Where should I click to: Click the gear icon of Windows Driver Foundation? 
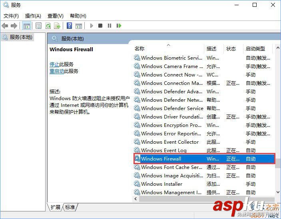click(137, 117)
